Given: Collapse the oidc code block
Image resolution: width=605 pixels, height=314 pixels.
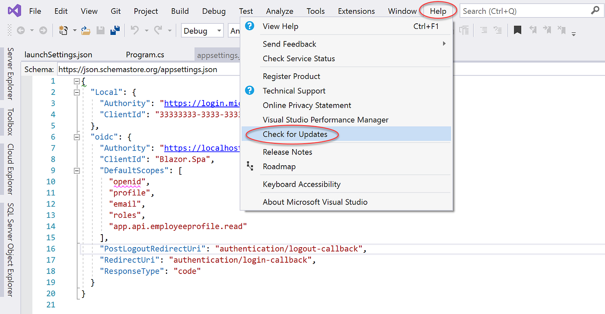Looking at the screenshot, I should [x=76, y=137].
